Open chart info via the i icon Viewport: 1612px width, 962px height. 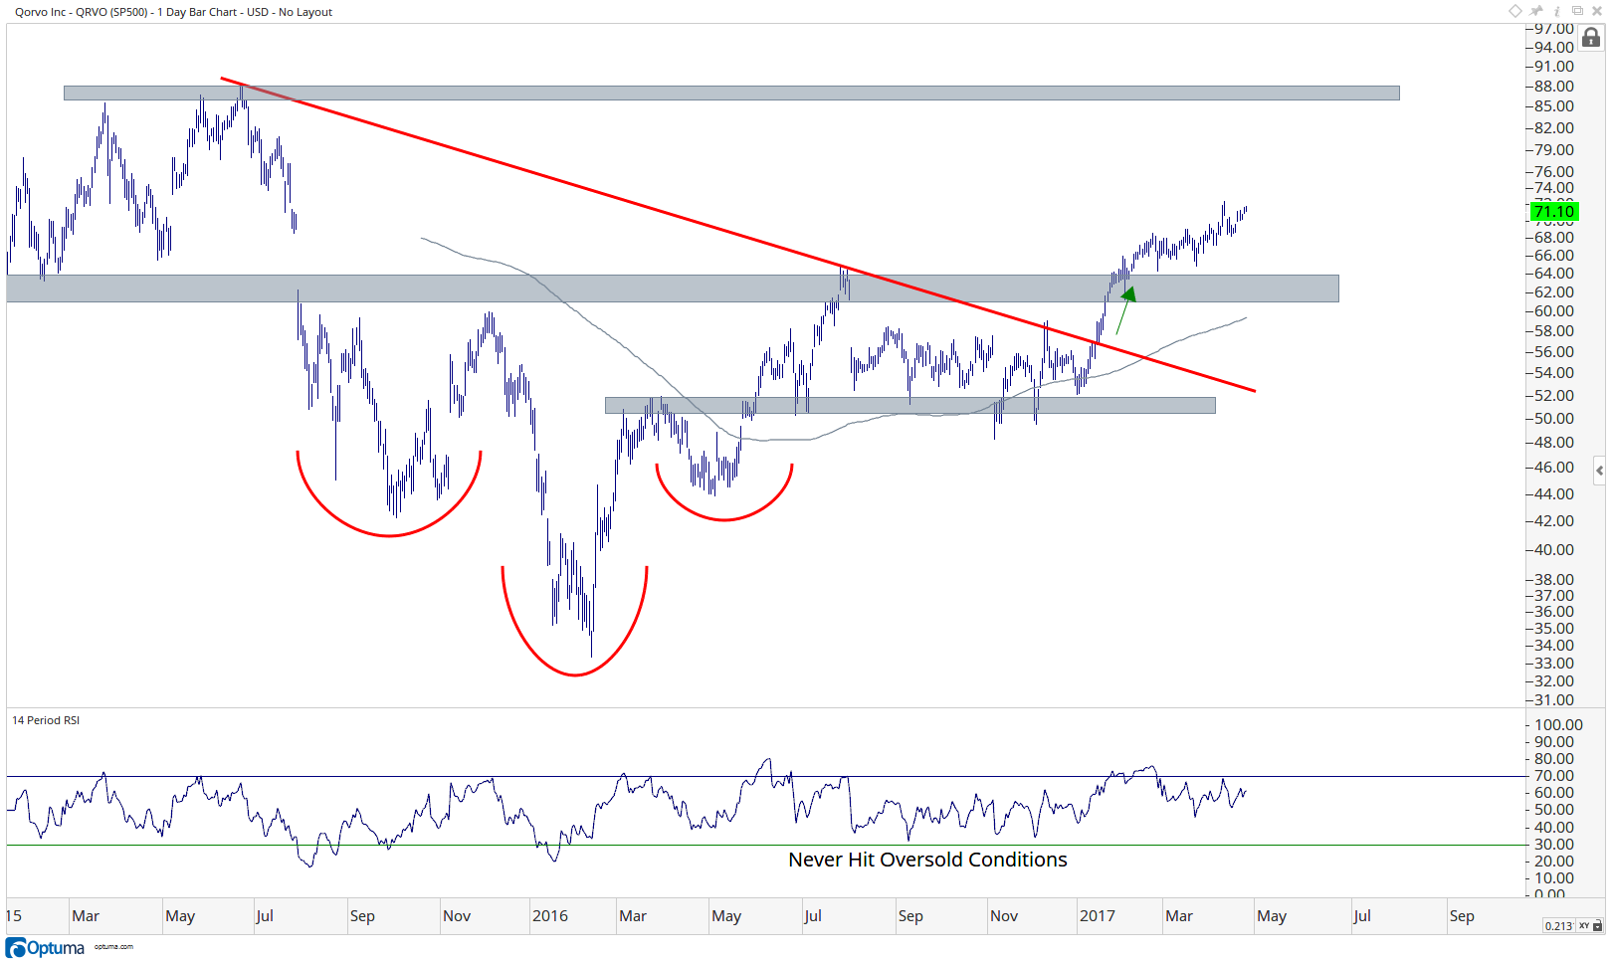click(1557, 12)
